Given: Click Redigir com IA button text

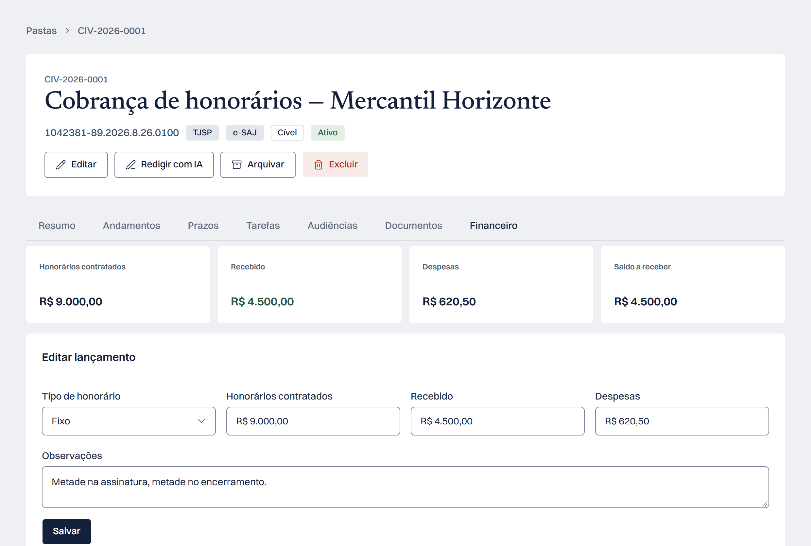Looking at the screenshot, I should [x=172, y=164].
